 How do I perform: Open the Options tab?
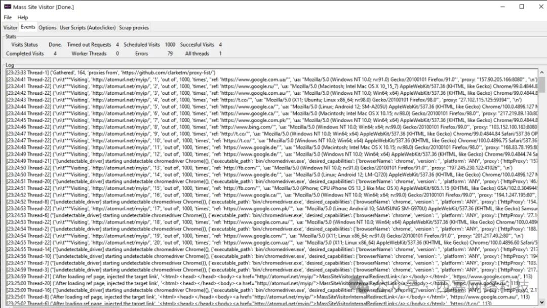(48, 27)
